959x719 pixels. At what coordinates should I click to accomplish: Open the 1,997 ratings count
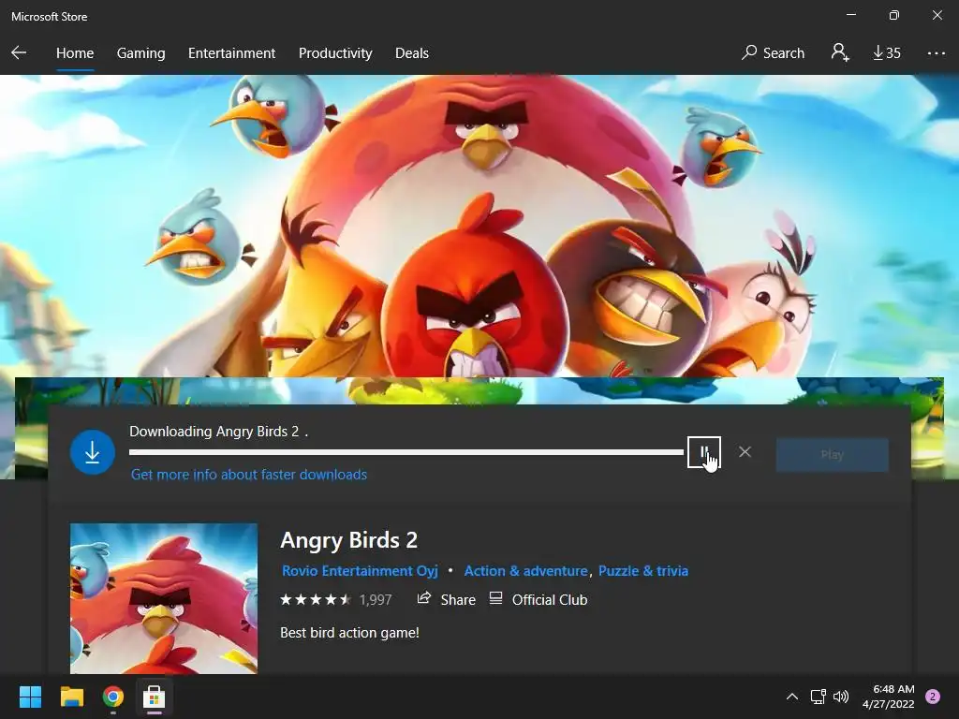375,600
